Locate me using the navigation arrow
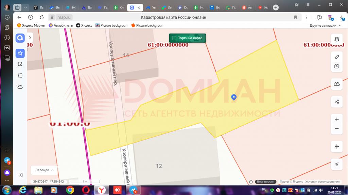Viewport: 348px width, 195px height. pyautogui.click(x=336, y=164)
